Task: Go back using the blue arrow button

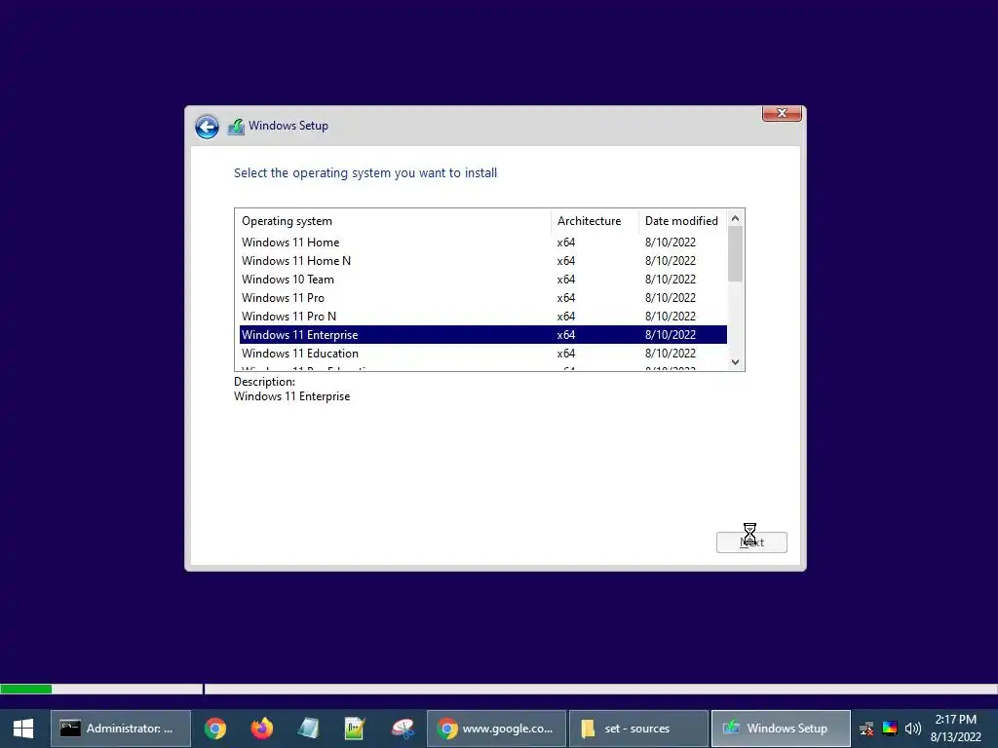Action: tap(207, 127)
